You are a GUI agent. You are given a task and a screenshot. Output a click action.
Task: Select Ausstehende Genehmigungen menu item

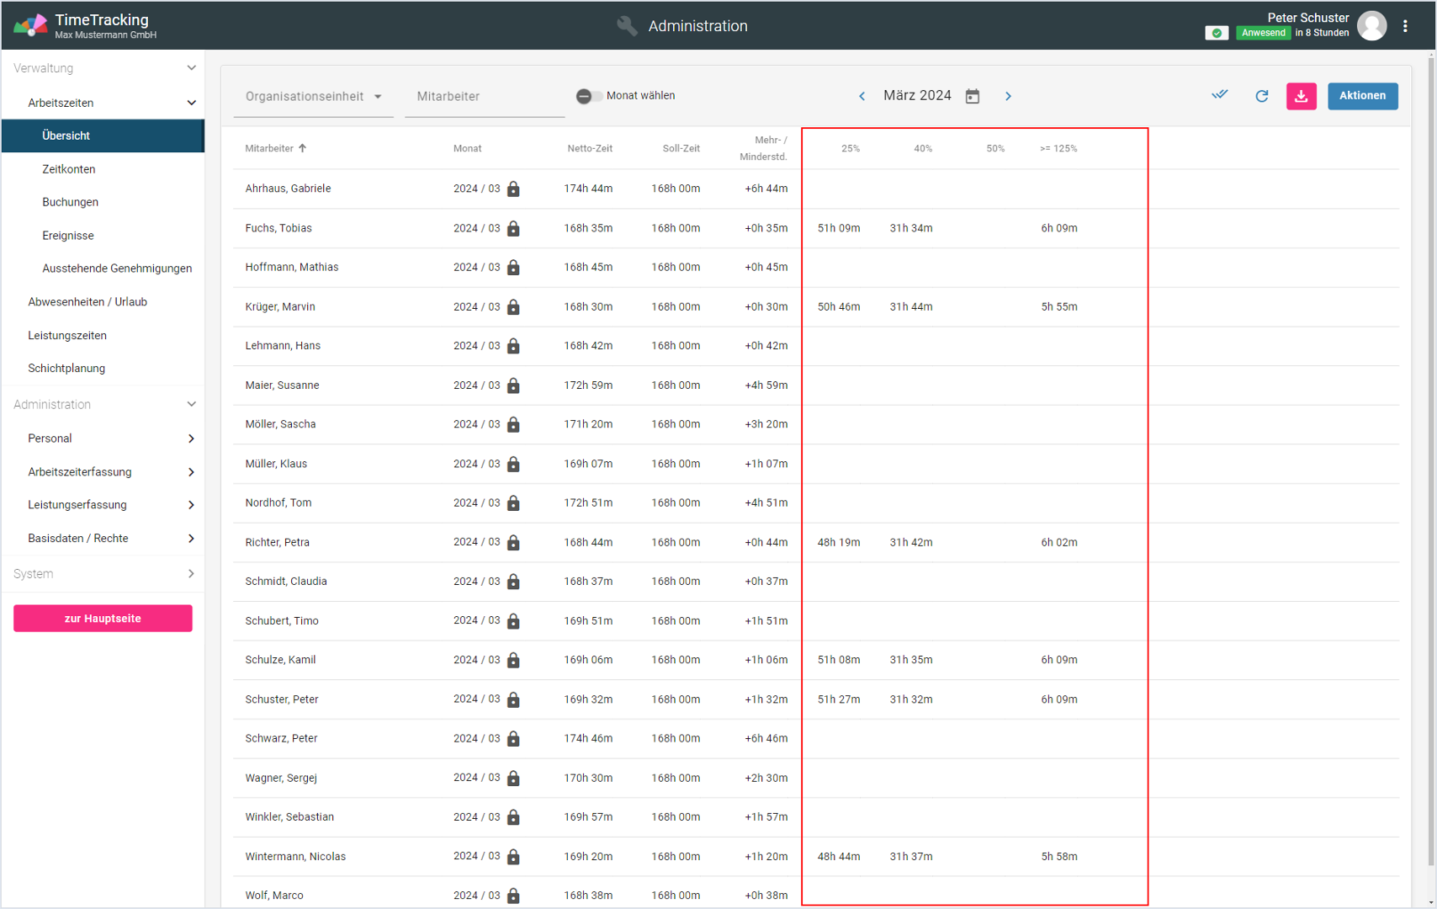pos(117,268)
